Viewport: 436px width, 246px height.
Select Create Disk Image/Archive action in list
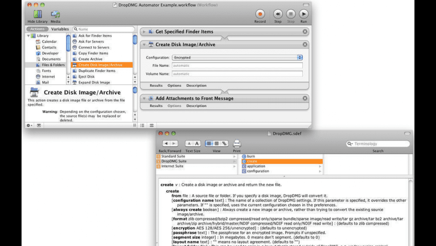[102, 65]
